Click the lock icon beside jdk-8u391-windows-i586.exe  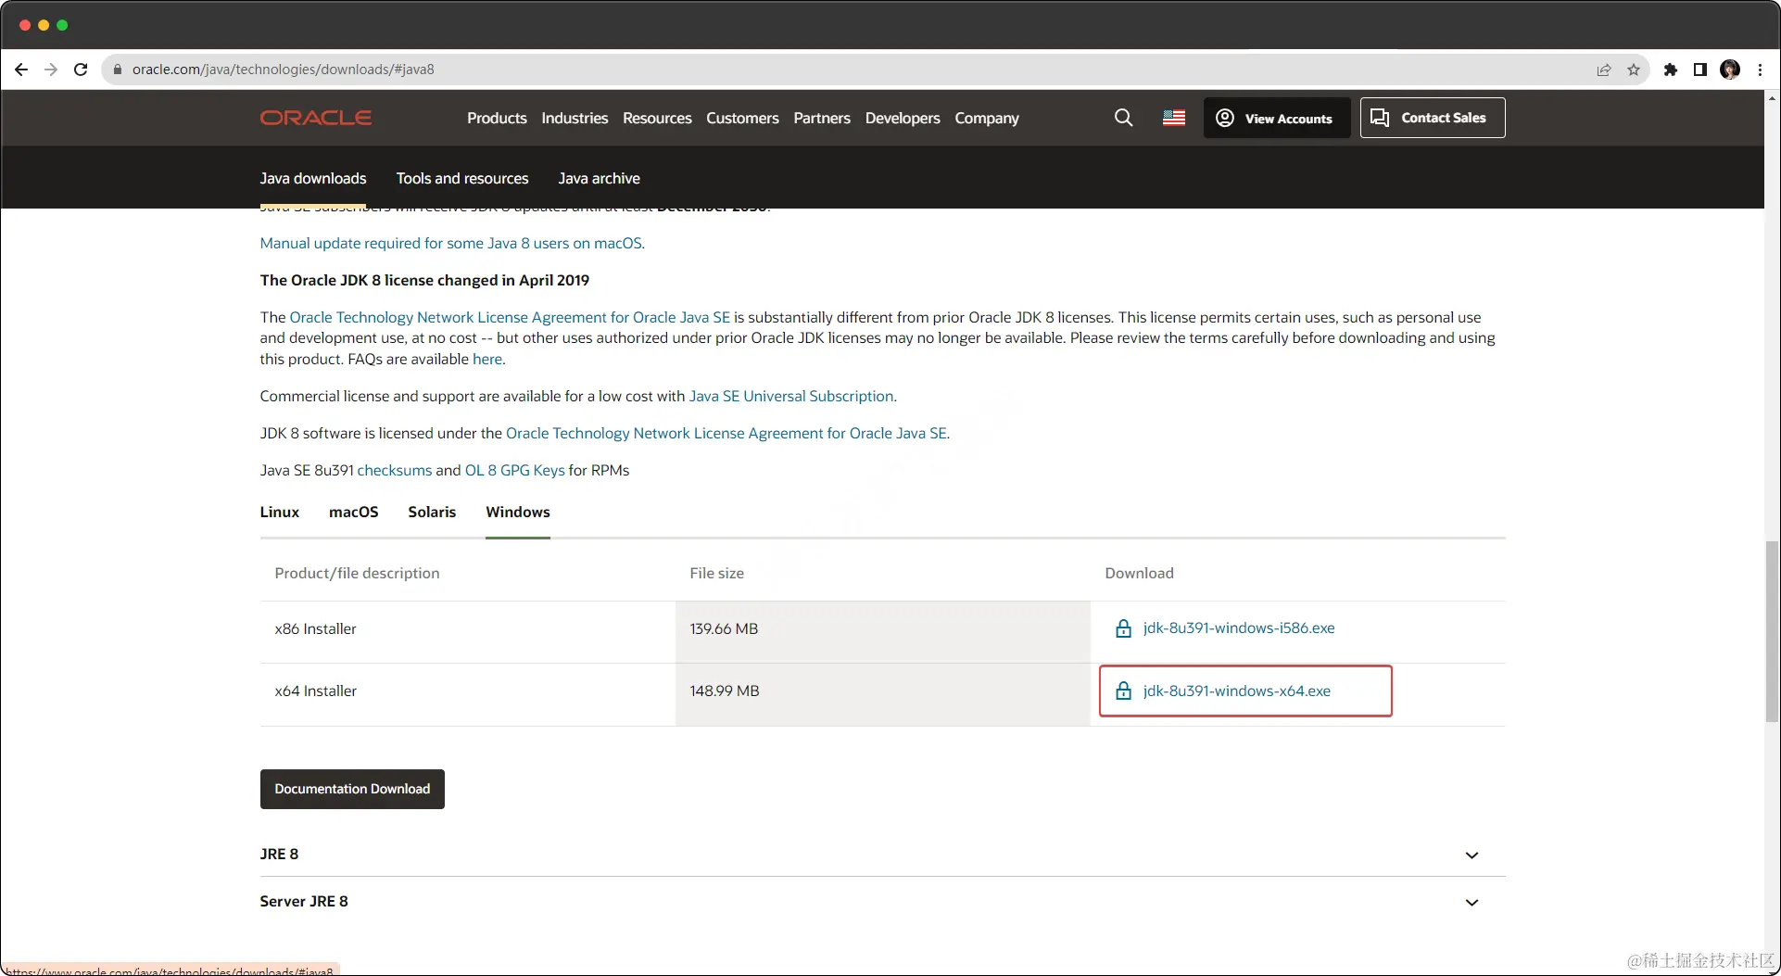point(1123,628)
